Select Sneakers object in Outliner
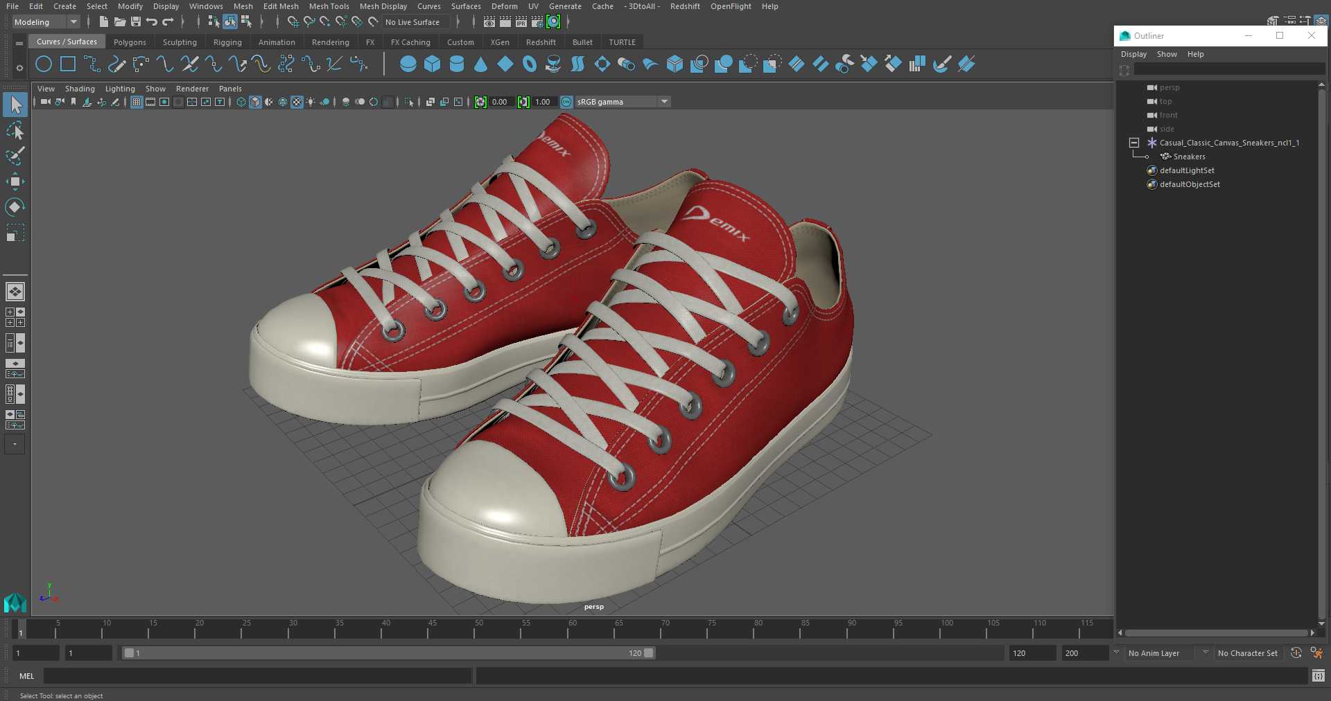The height and width of the screenshot is (701, 1331). click(x=1189, y=157)
